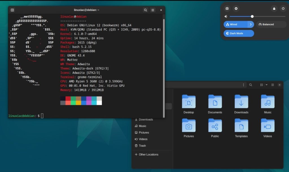Click the terminal vertical scrollbar
289x172 pixels.
[164, 68]
